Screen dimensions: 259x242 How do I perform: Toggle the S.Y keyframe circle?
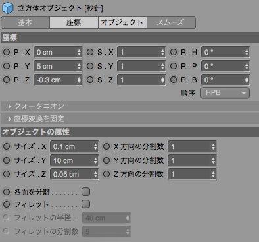pyautogui.click(x=90, y=66)
